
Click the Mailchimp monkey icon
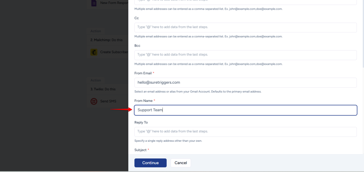94,52
